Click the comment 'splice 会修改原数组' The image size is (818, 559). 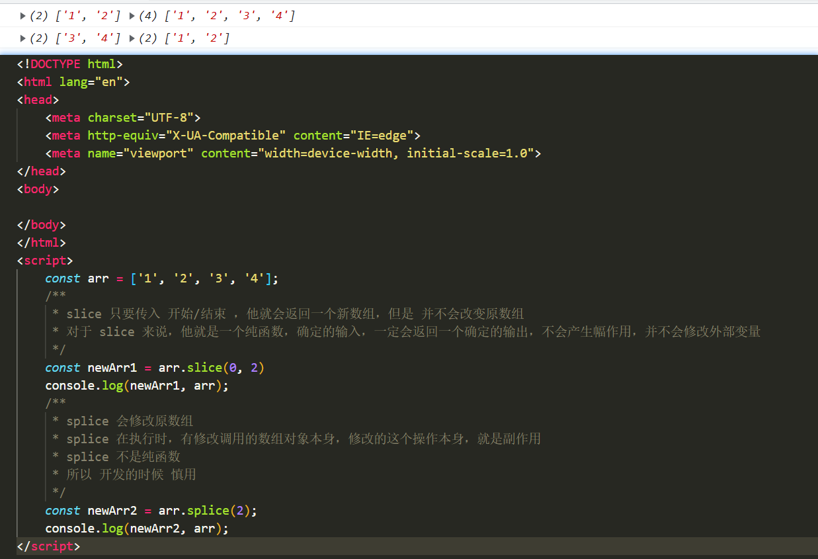(x=122, y=421)
